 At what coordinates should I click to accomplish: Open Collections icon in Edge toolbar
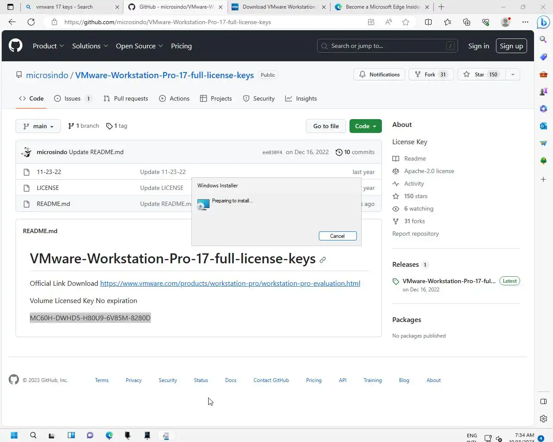pos(467,22)
